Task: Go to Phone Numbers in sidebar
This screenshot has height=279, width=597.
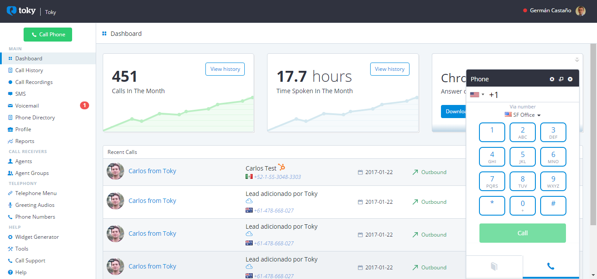Action: click(35, 217)
